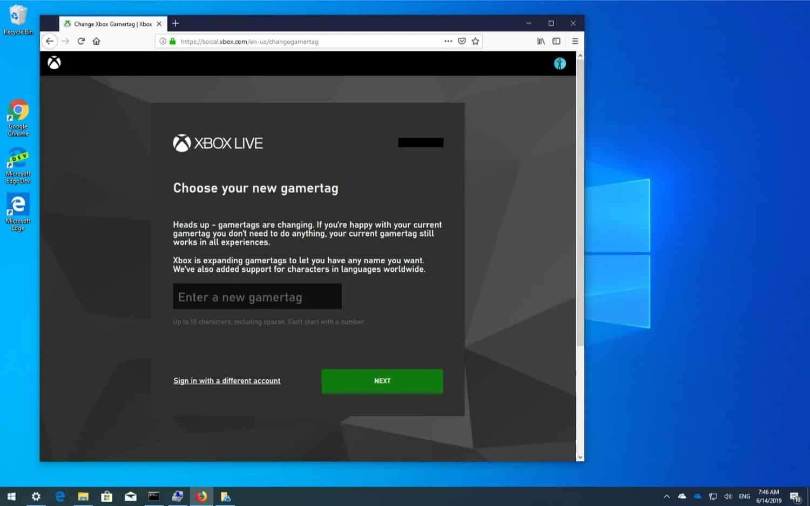Open the profile avatar in Xbox header
Viewport: 810px width, 506px height.
559,64
